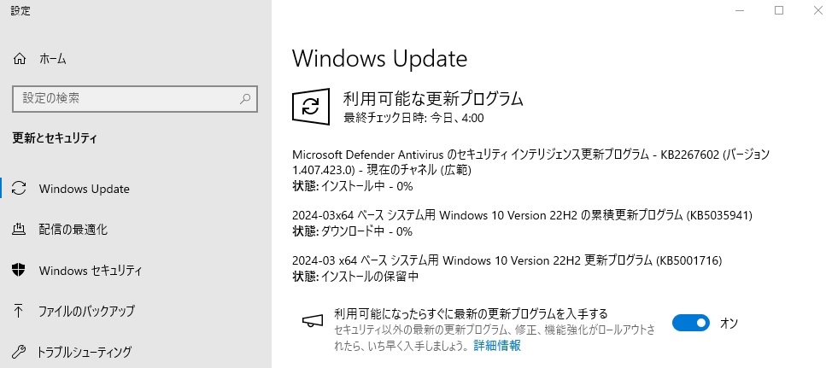This screenshot has width=826, height=368.
Task: Click the home icon in sidebar
Action: tap(21, 60)
